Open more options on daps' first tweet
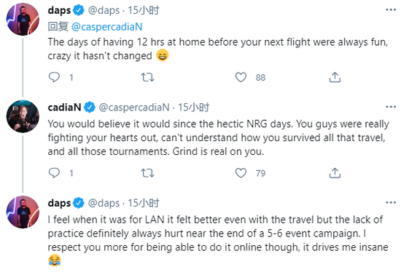 point(391,10)
